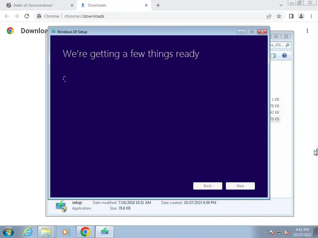Open Chrome's three-dot menu
The image size is (318, 238).
(x=311, y=16)
